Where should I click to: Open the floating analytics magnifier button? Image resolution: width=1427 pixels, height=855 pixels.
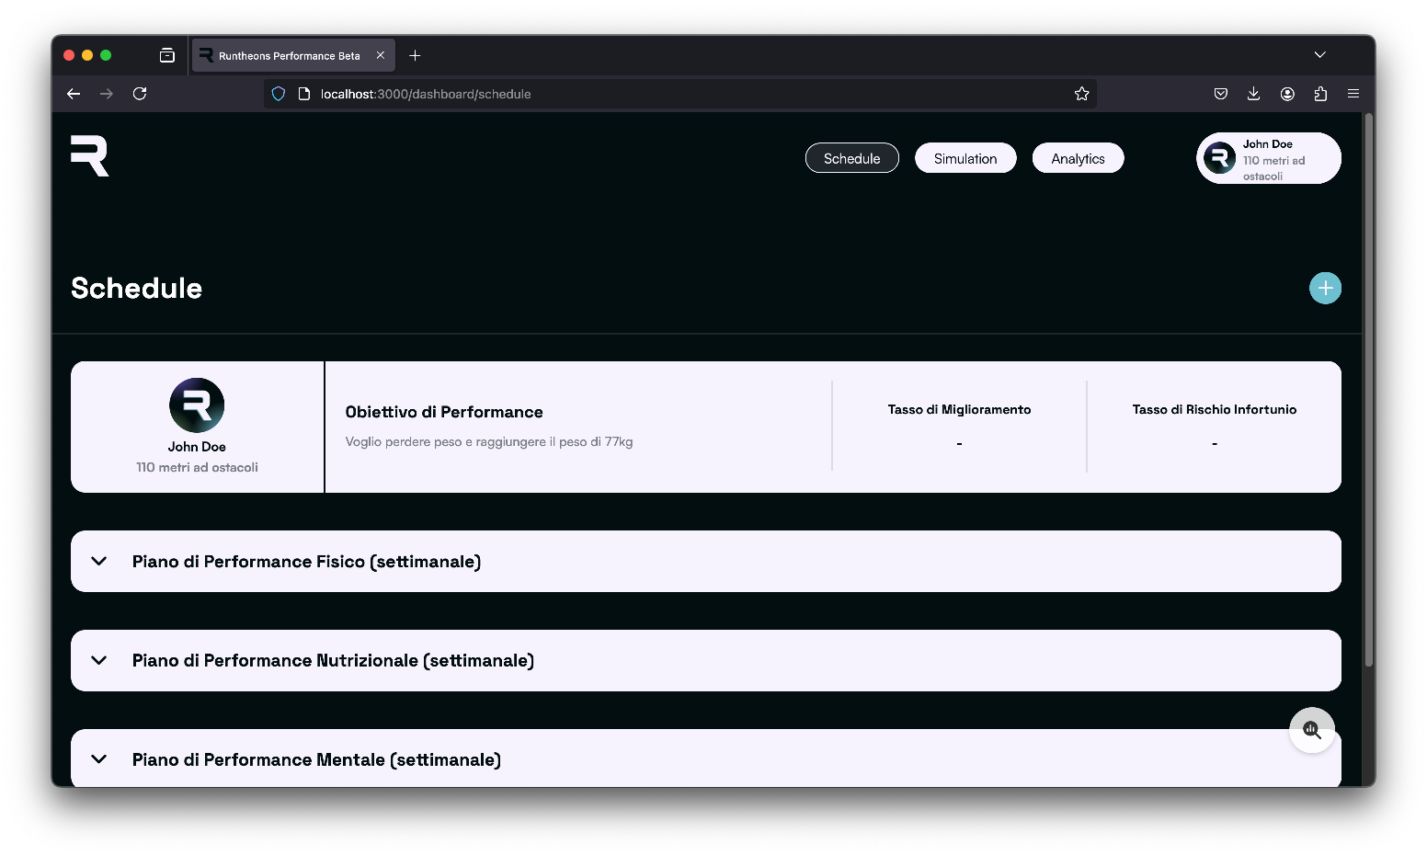pos(1312,730)
